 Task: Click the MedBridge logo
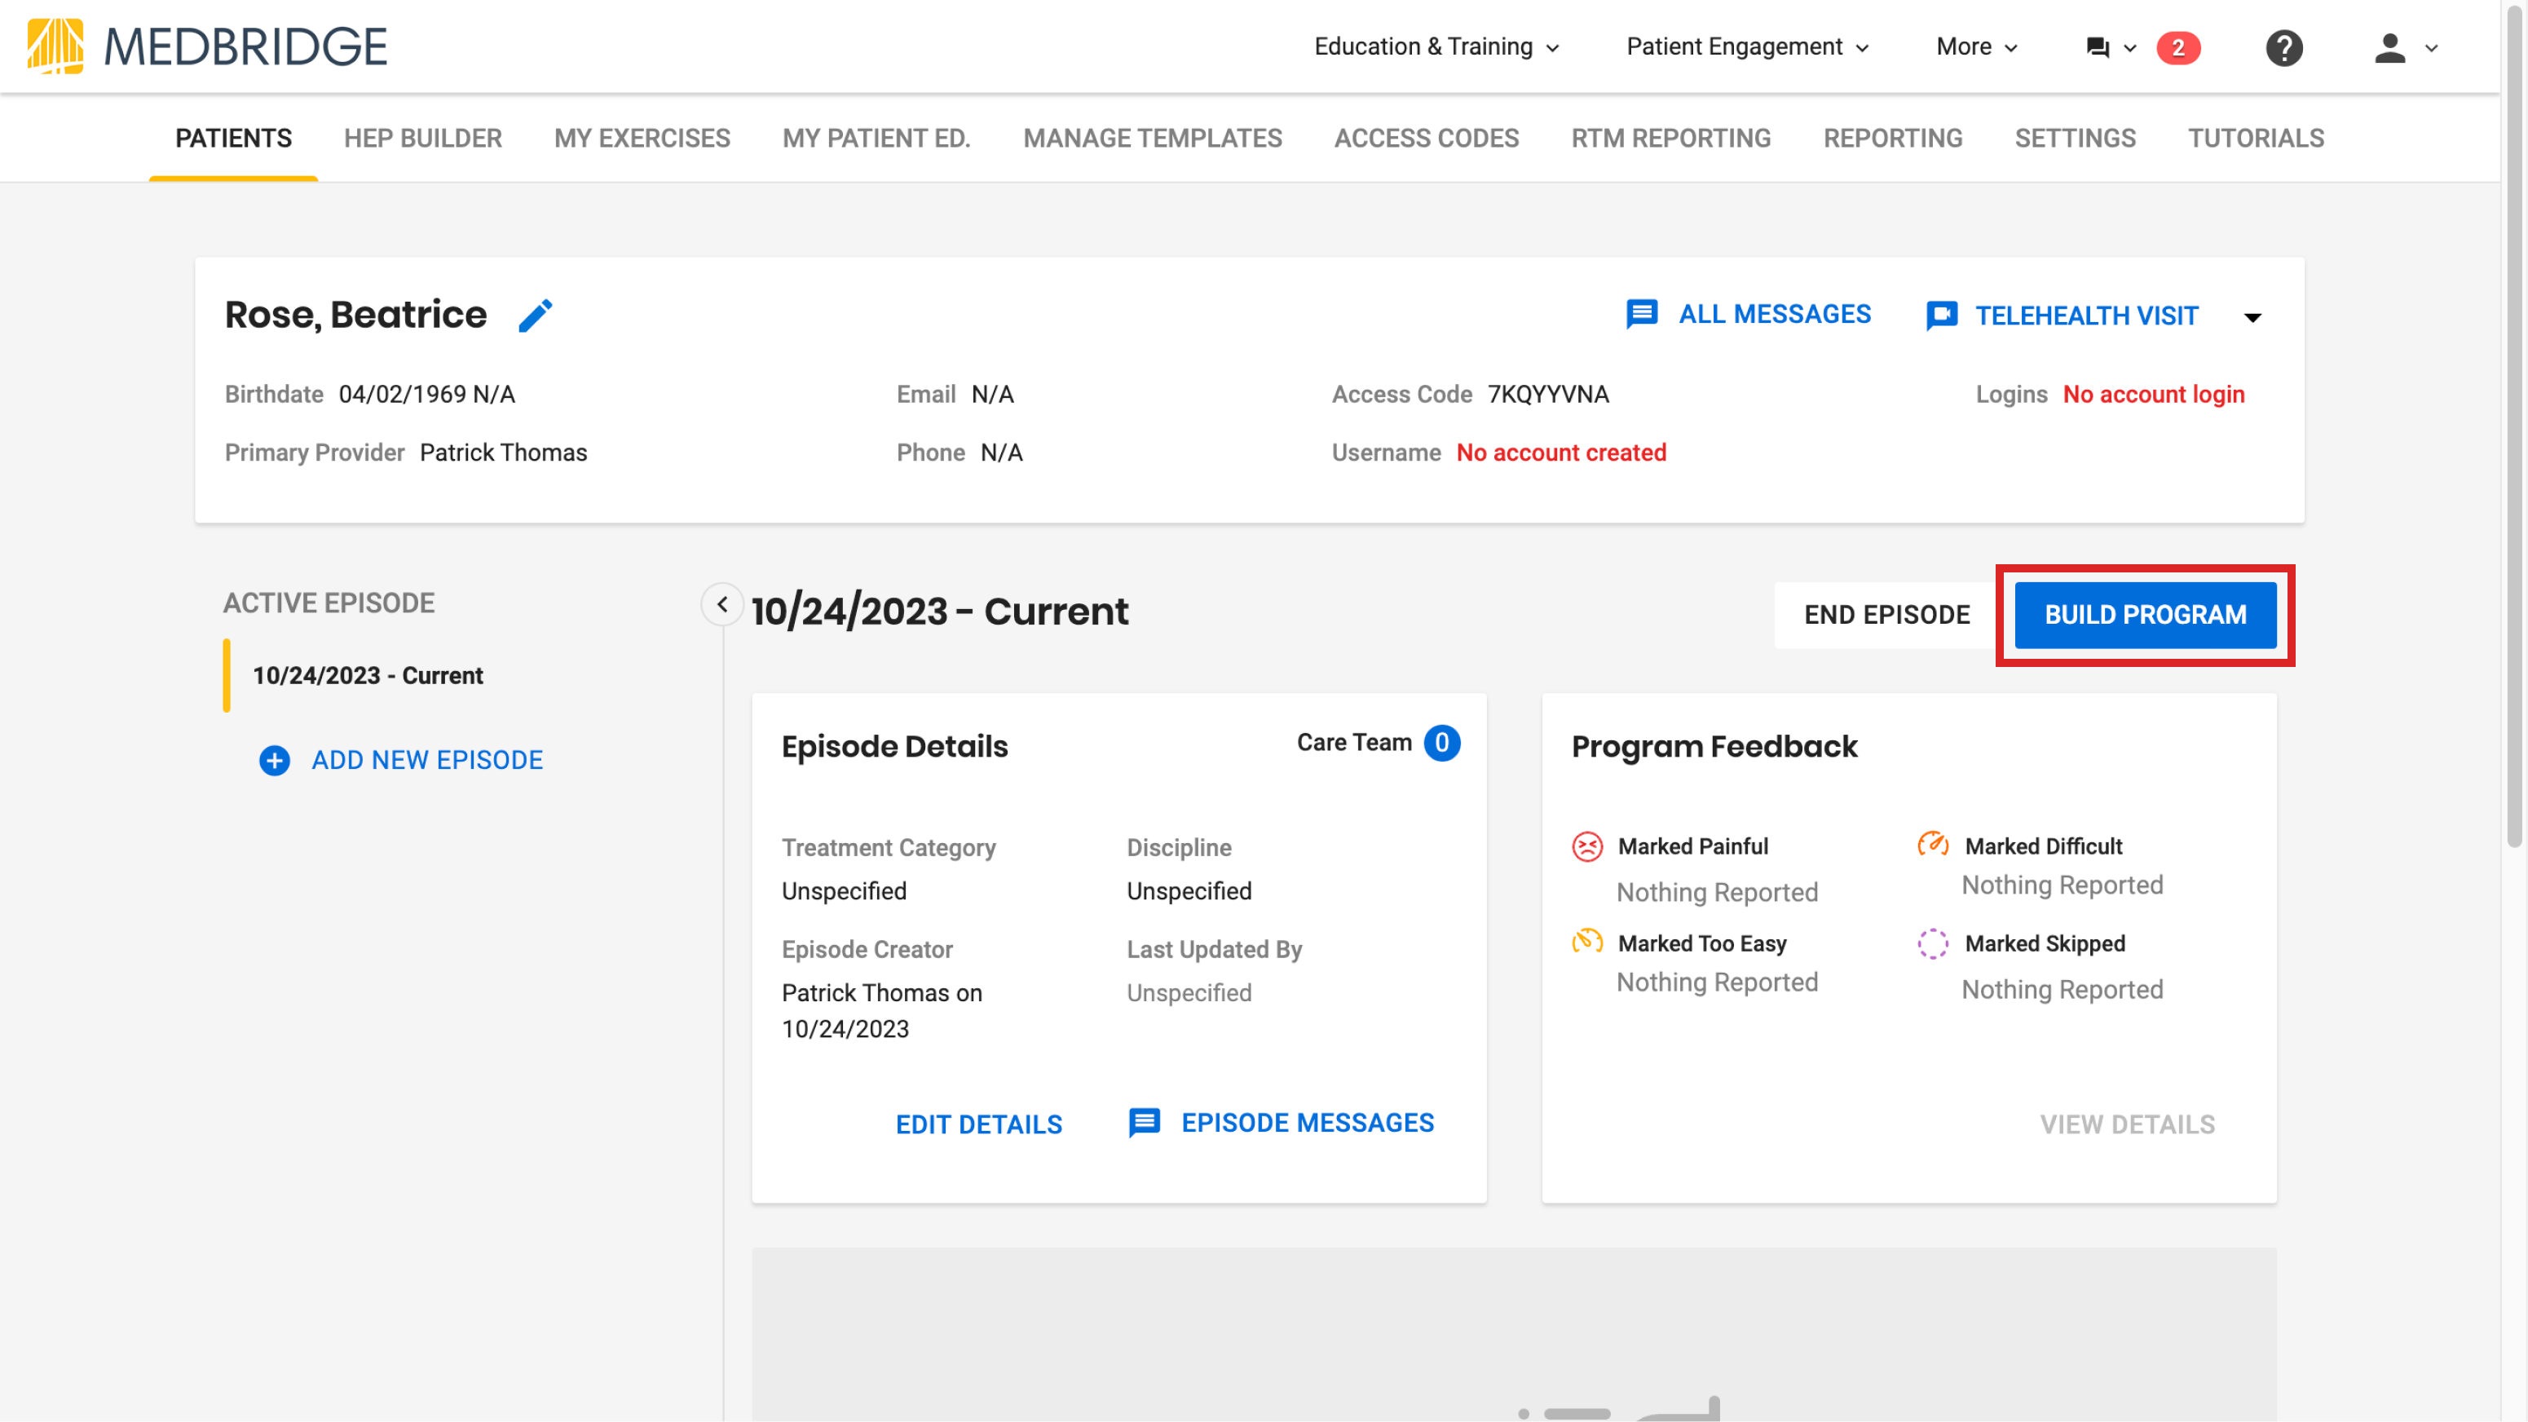207,45
